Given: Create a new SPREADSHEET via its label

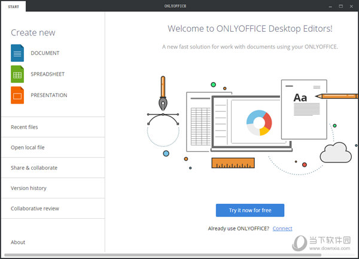Looking at the screenshot, I should pyautogui.click(x=48, y=74).
